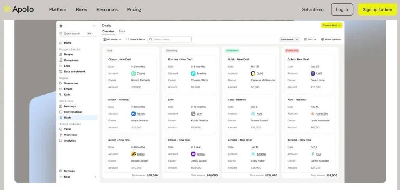
Task: Click the Nexon company logo icon
Action: click(134, 114)
